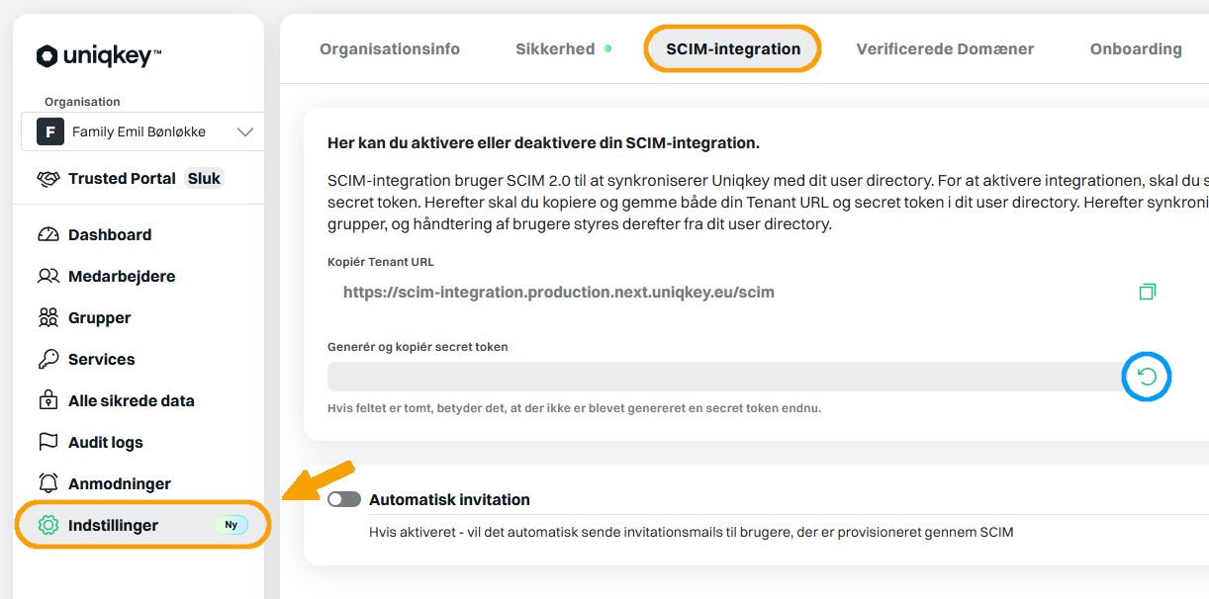1209x599 pixels.
Task: Click the Medarbejdere people icon
Action: point(48,277)
